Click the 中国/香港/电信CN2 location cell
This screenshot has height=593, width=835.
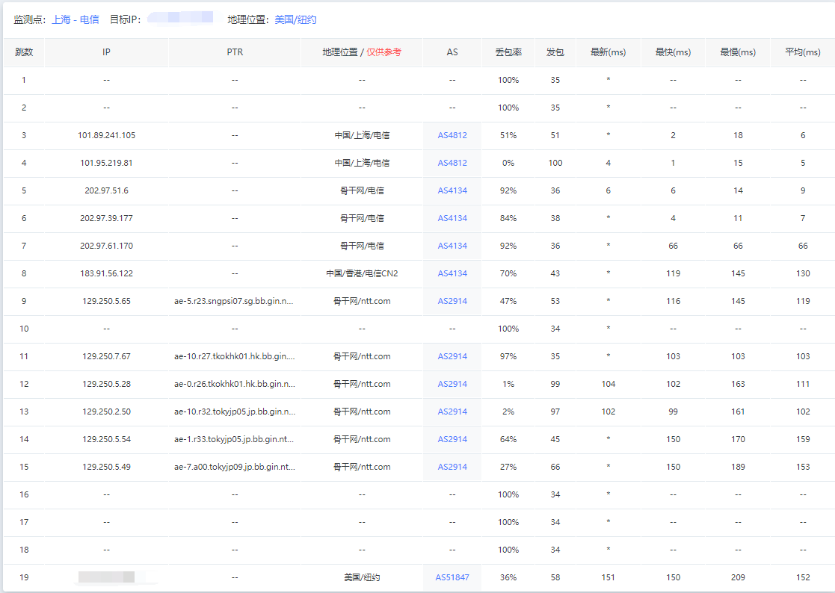tap(362, 273)
